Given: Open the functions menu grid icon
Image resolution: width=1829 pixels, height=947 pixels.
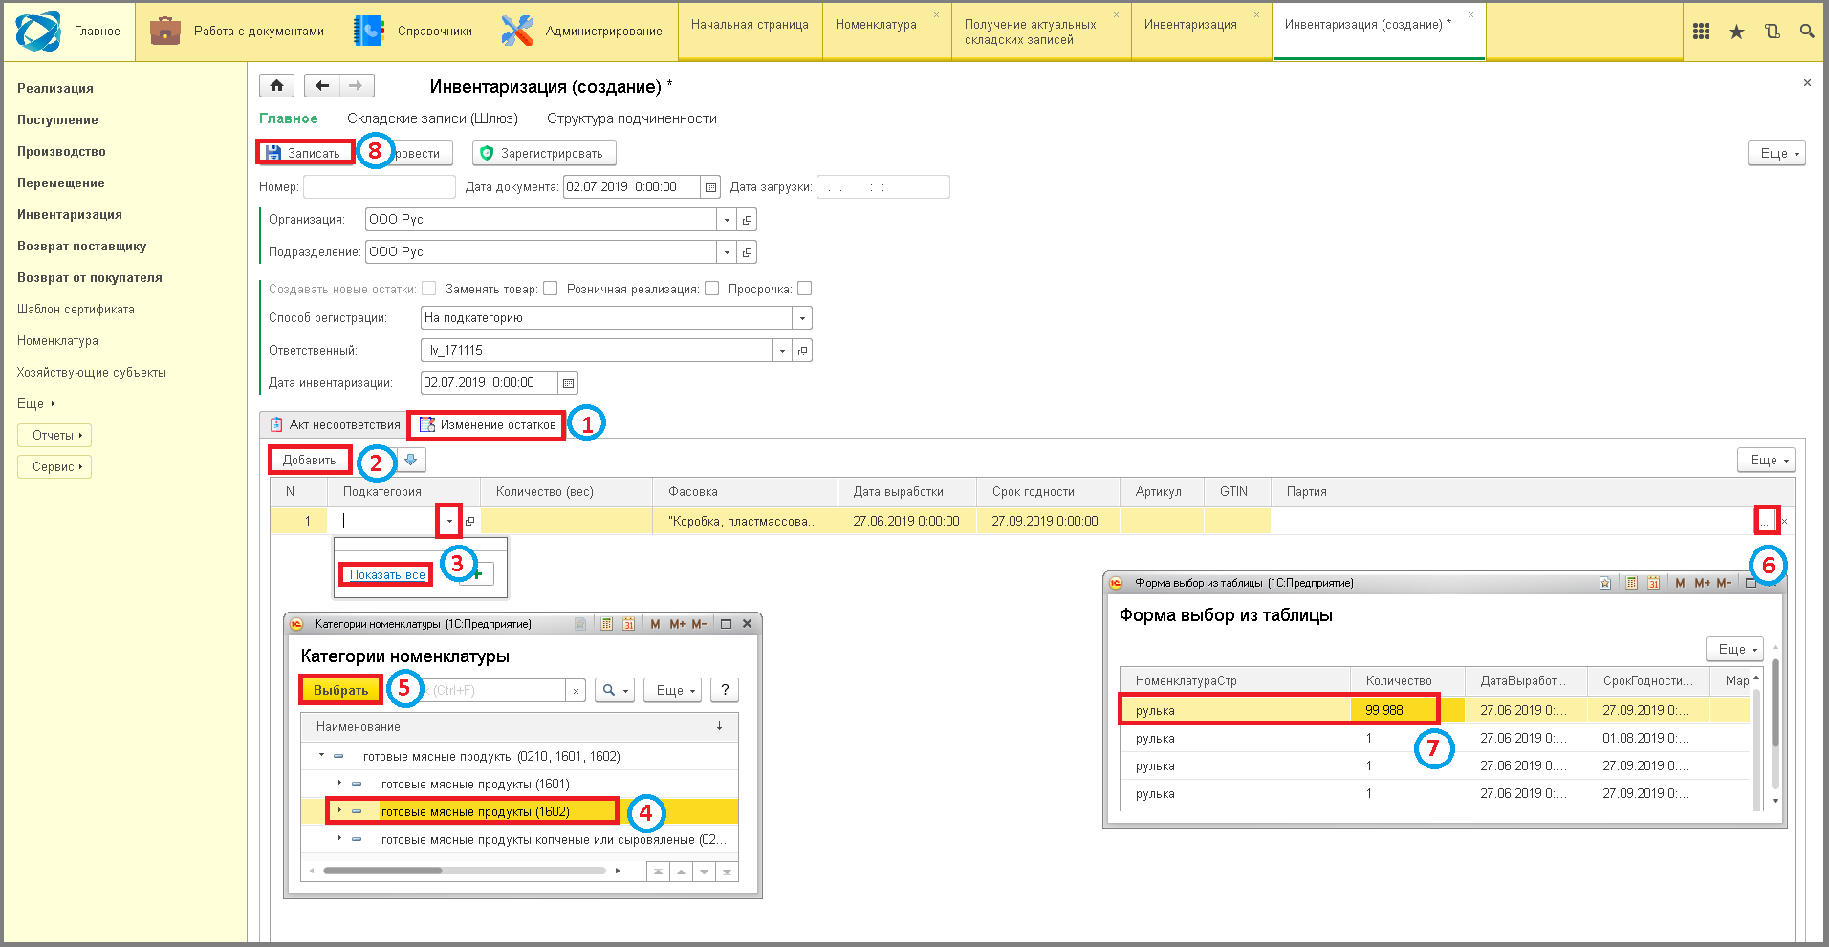Looking at the screenshot, I should pyautogui.click(x=1701, y=32).
